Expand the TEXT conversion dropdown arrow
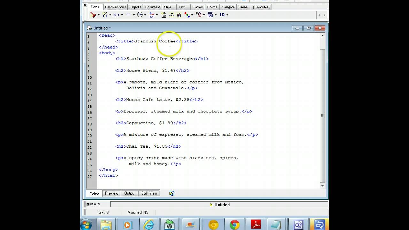 click(157, 15)
